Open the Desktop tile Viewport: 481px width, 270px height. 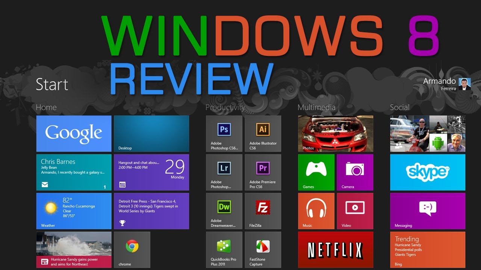(151, 133)
